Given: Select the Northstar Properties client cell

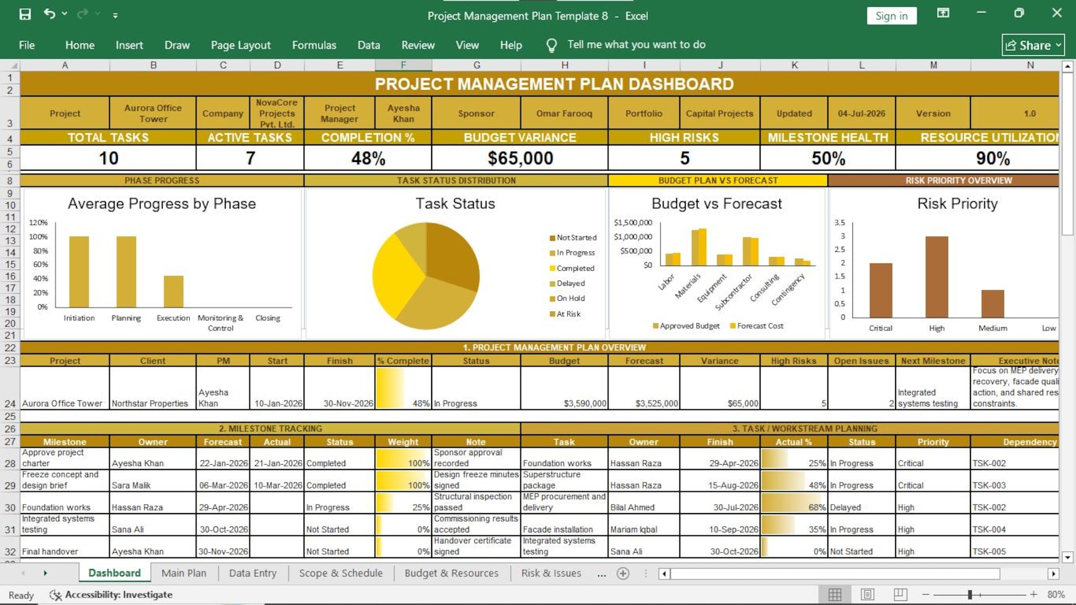Looking at the screenshot, I should pyautogui.click(x=152, y=388).
